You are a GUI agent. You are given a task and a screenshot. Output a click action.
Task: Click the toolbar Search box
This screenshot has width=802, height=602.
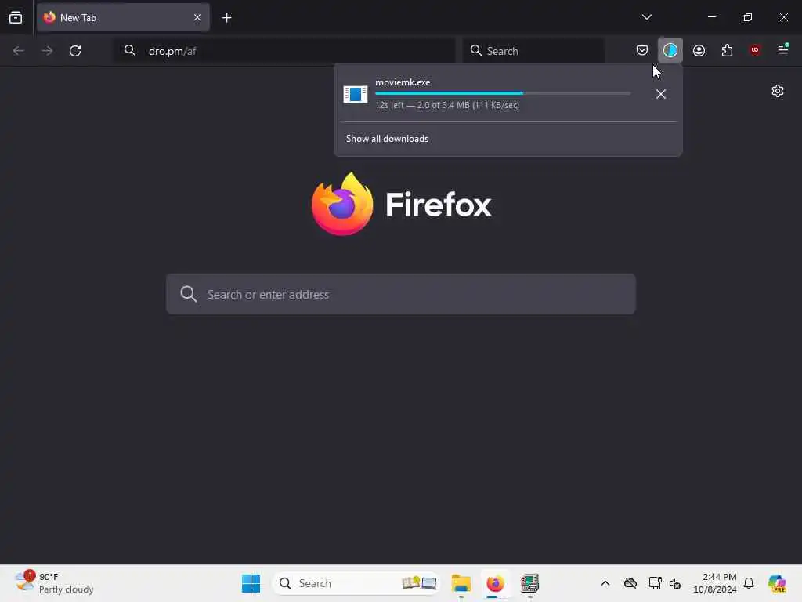pyautogui.click(x=533, y=51)
